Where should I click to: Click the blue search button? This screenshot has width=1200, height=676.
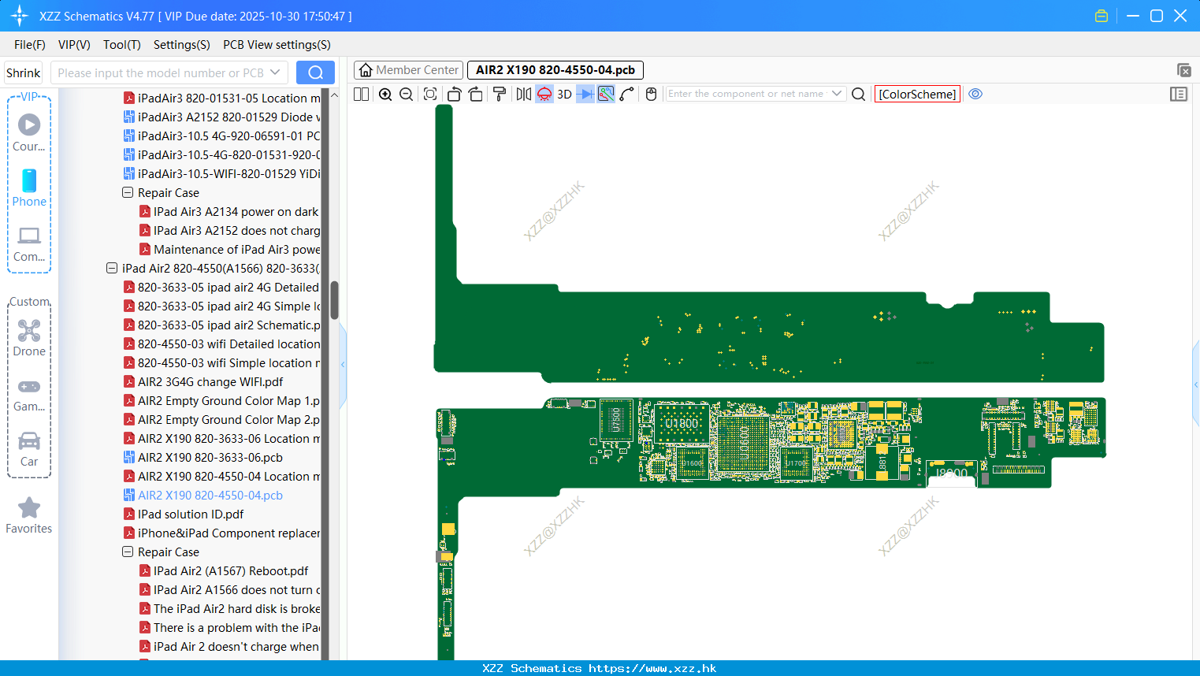tap(315, 72)
